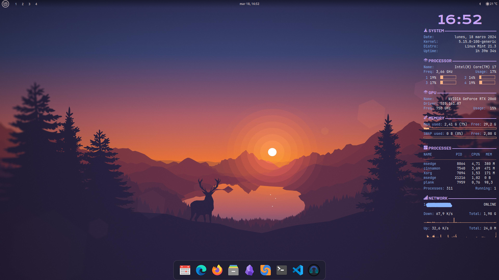Open the 21 °C weather applet
Screen dimensions: 499x280
[x=491, y=4]
